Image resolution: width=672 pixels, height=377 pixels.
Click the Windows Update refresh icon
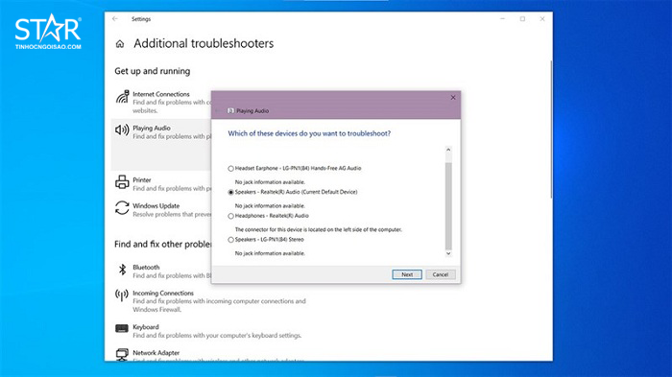(x=122, y=208)
